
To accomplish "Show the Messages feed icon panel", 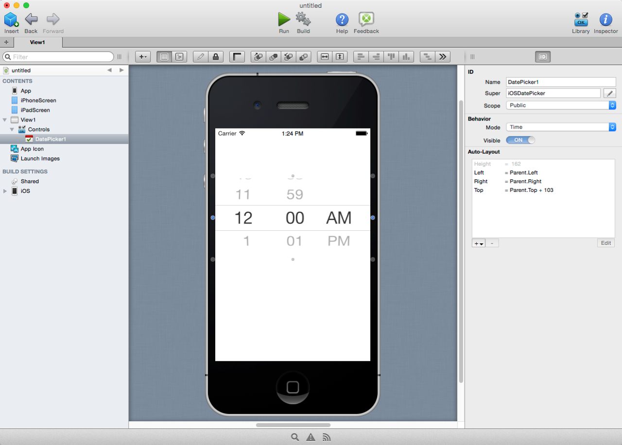I will 327,437.
